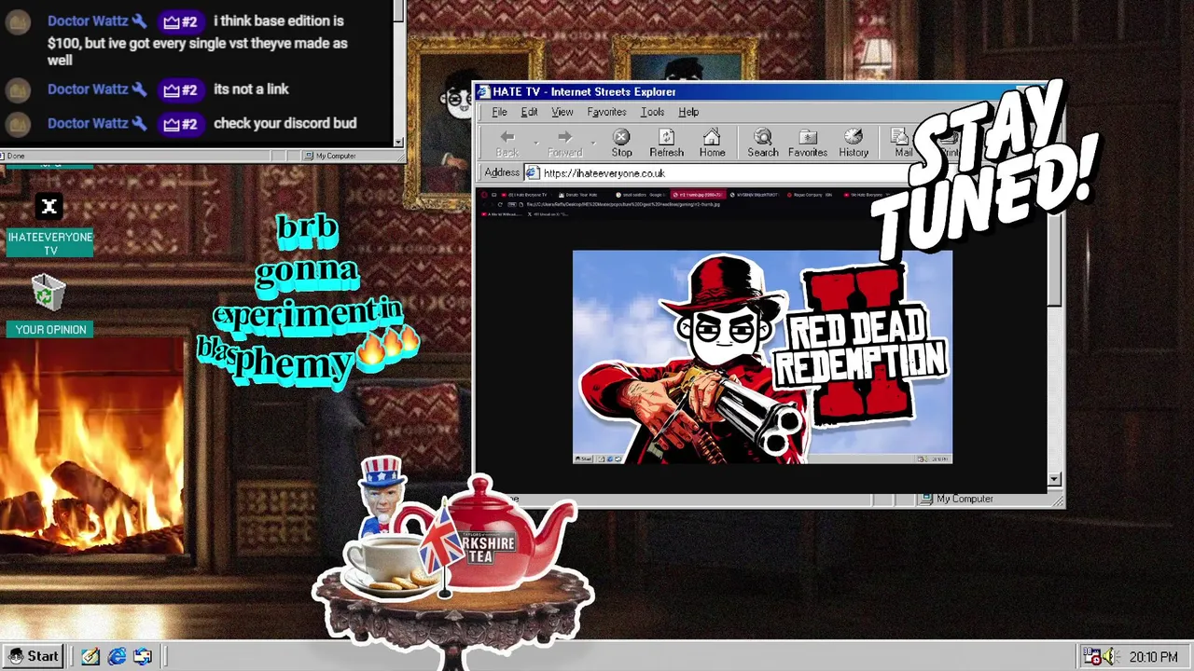Click the page icon in address bar
Screen dimensions: 1194x671
pos(533,172)
